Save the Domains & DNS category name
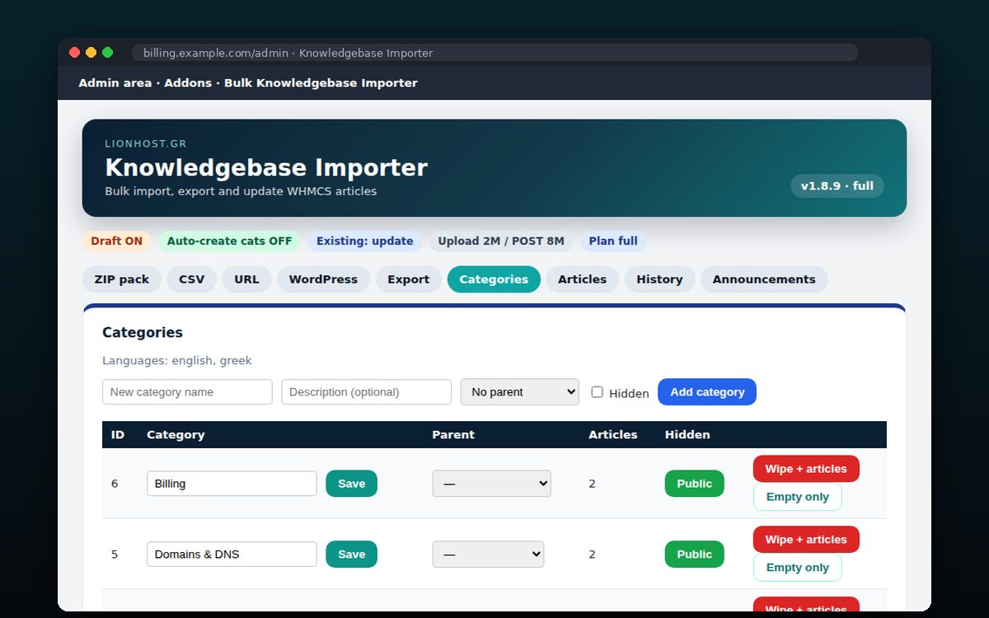This screenshot has height=618, width=989. 352,555
